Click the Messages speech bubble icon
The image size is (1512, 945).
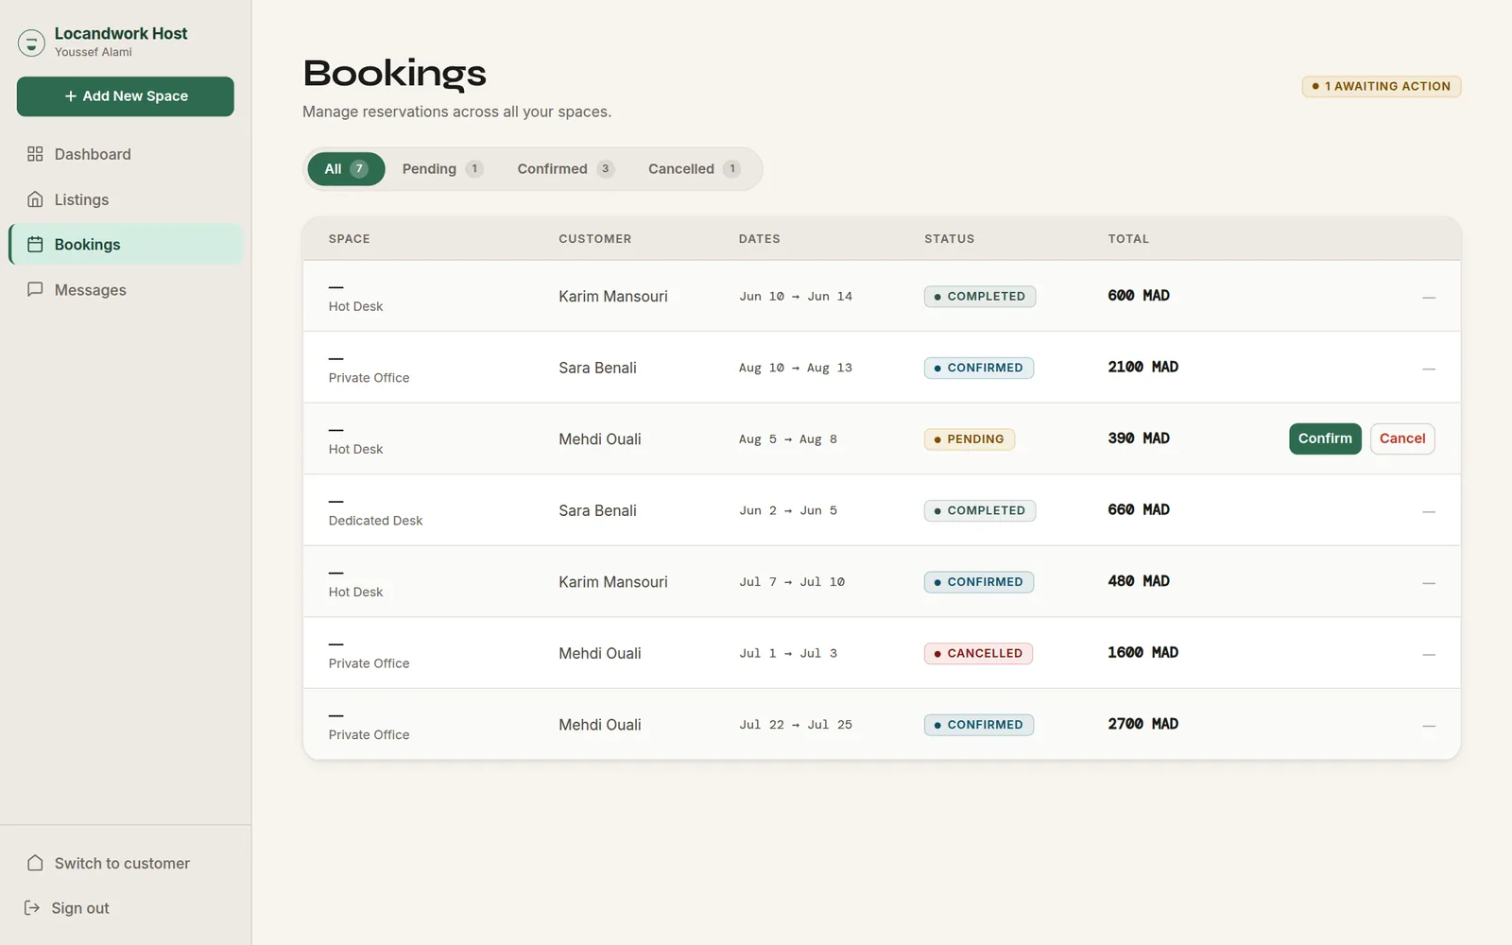(x=35, y=289)
